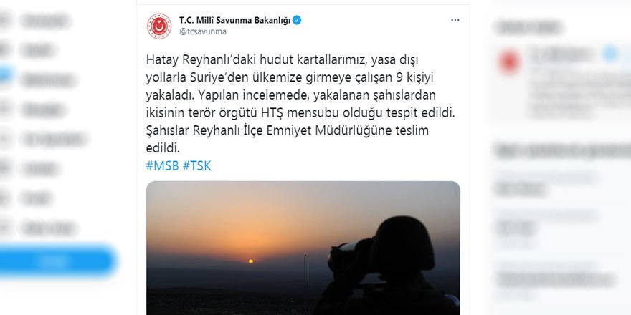The width and height of the screenshot is (631, 315).
Task: Click the tweet text about Hatay Reyhanlı
Action: 300,104
